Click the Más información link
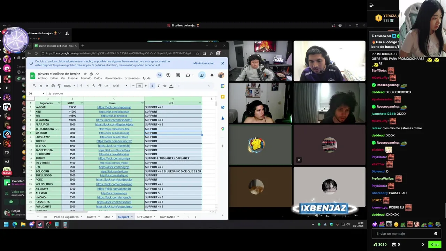The height and width of the screenshot is (251, 446). click(204, 63)
